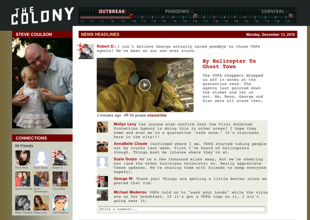The width and height of the screenshot is (310, 220).
Task: Click George W.'s name link
Action: tap(123, 179)
